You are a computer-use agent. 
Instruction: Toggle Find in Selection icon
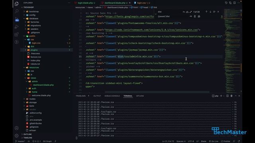[x=214, y=12]
